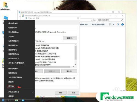This screenshot has height=102, width=137.
Task: Click the magnifier icon in the search box
Action: click(122, 20)
